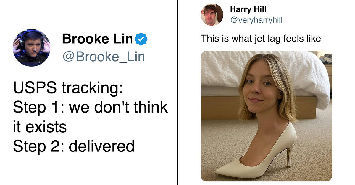355x185 pixels.
Task: Click the 'it exists' text line
Action: (40, 127)
